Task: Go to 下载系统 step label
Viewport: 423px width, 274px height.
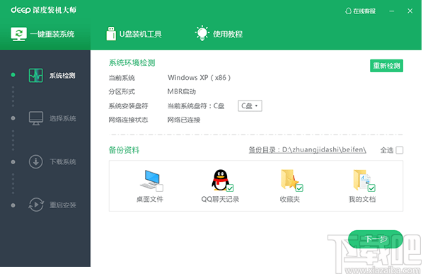Action: [x=63, y=162]
